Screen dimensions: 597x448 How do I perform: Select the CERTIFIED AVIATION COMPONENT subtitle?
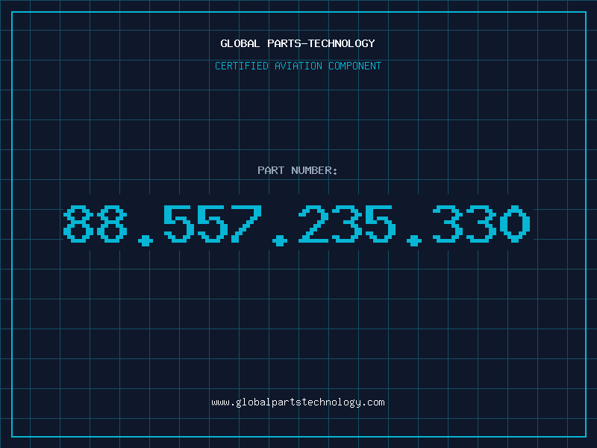[x=298, y=66]
